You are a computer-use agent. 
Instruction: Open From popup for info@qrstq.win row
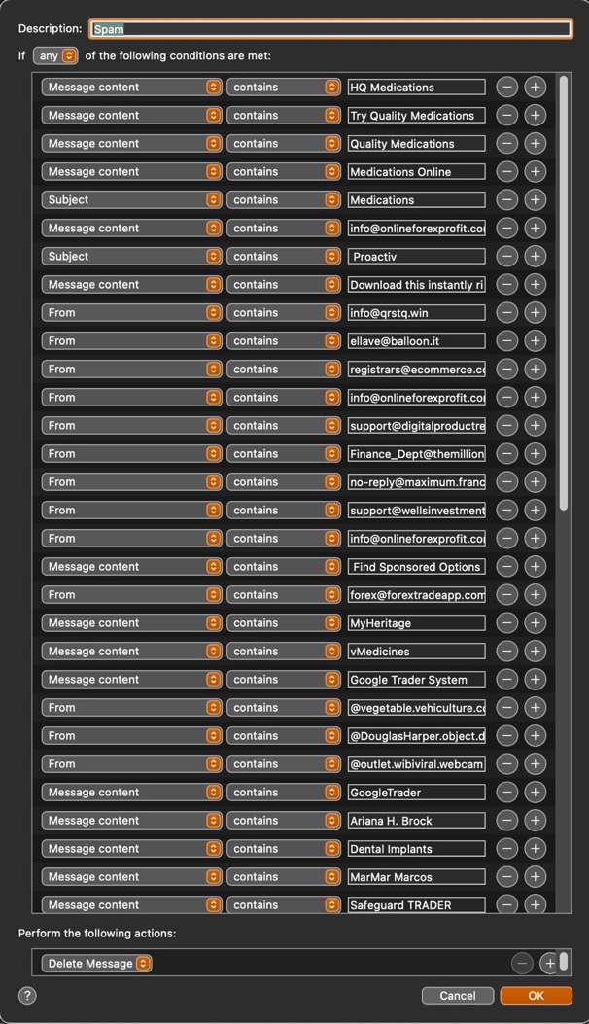[x=131, y=312]
